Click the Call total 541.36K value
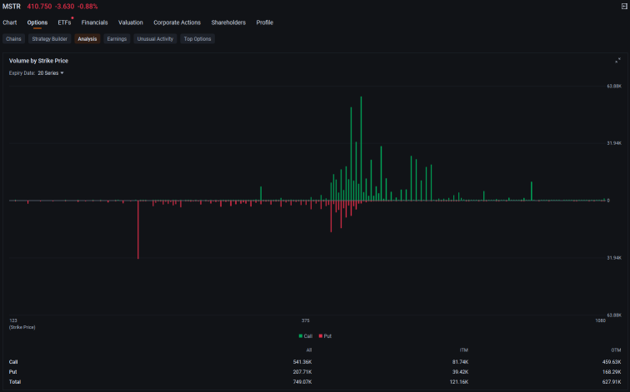 tap(302, 362)
